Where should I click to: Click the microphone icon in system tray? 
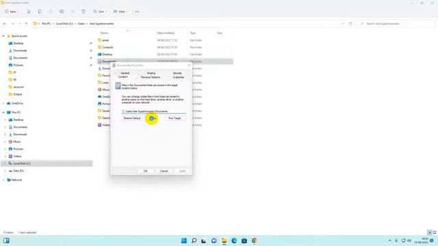click(x=396, y=241)
